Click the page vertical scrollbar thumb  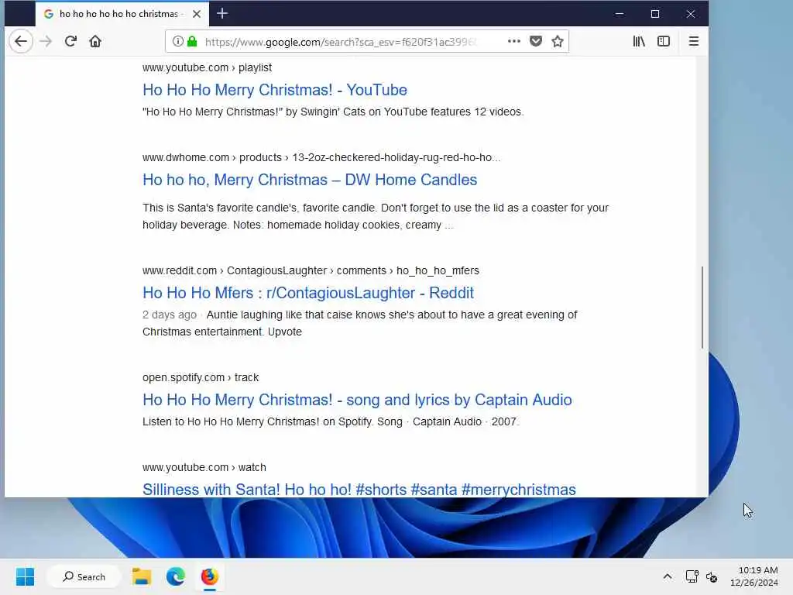702,307
